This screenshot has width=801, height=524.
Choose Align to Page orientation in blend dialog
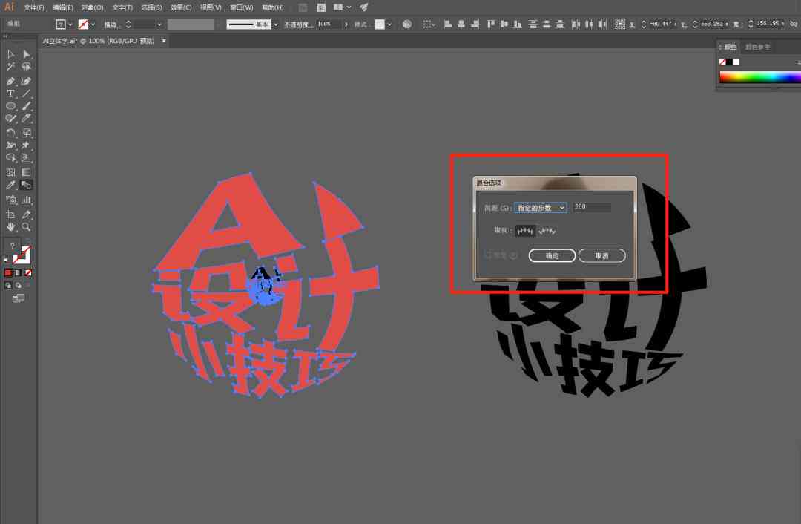(525, 231)
